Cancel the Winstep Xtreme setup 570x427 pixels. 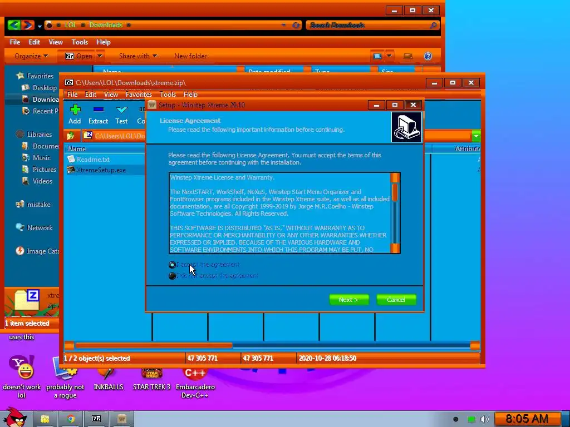click(396, 300)
